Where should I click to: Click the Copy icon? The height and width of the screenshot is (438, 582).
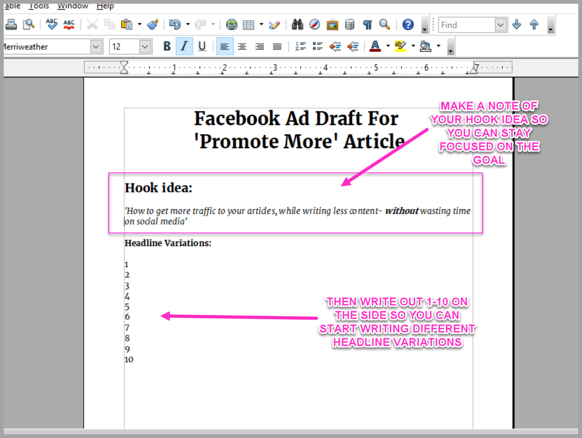tap(110, 25)
